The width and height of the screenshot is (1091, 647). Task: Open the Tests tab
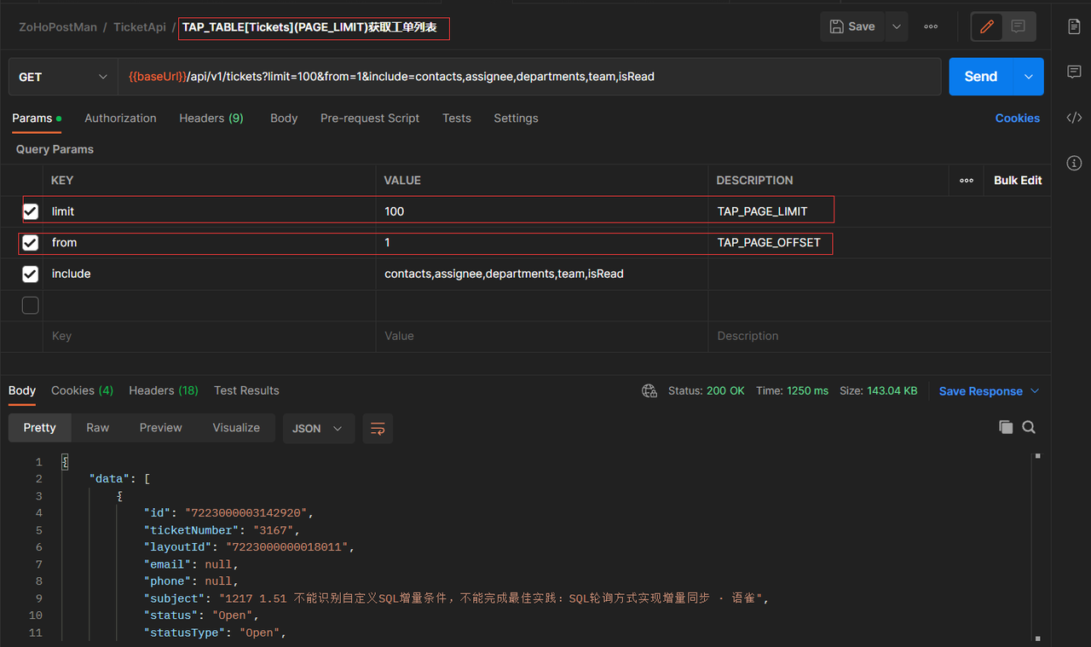pos(457,118)
